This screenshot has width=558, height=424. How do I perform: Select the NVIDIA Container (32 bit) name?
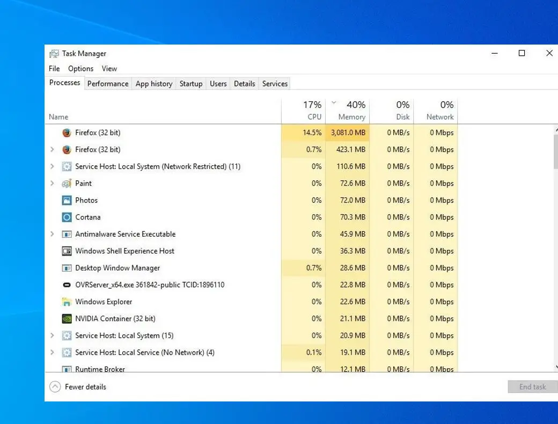coord(115,319)
